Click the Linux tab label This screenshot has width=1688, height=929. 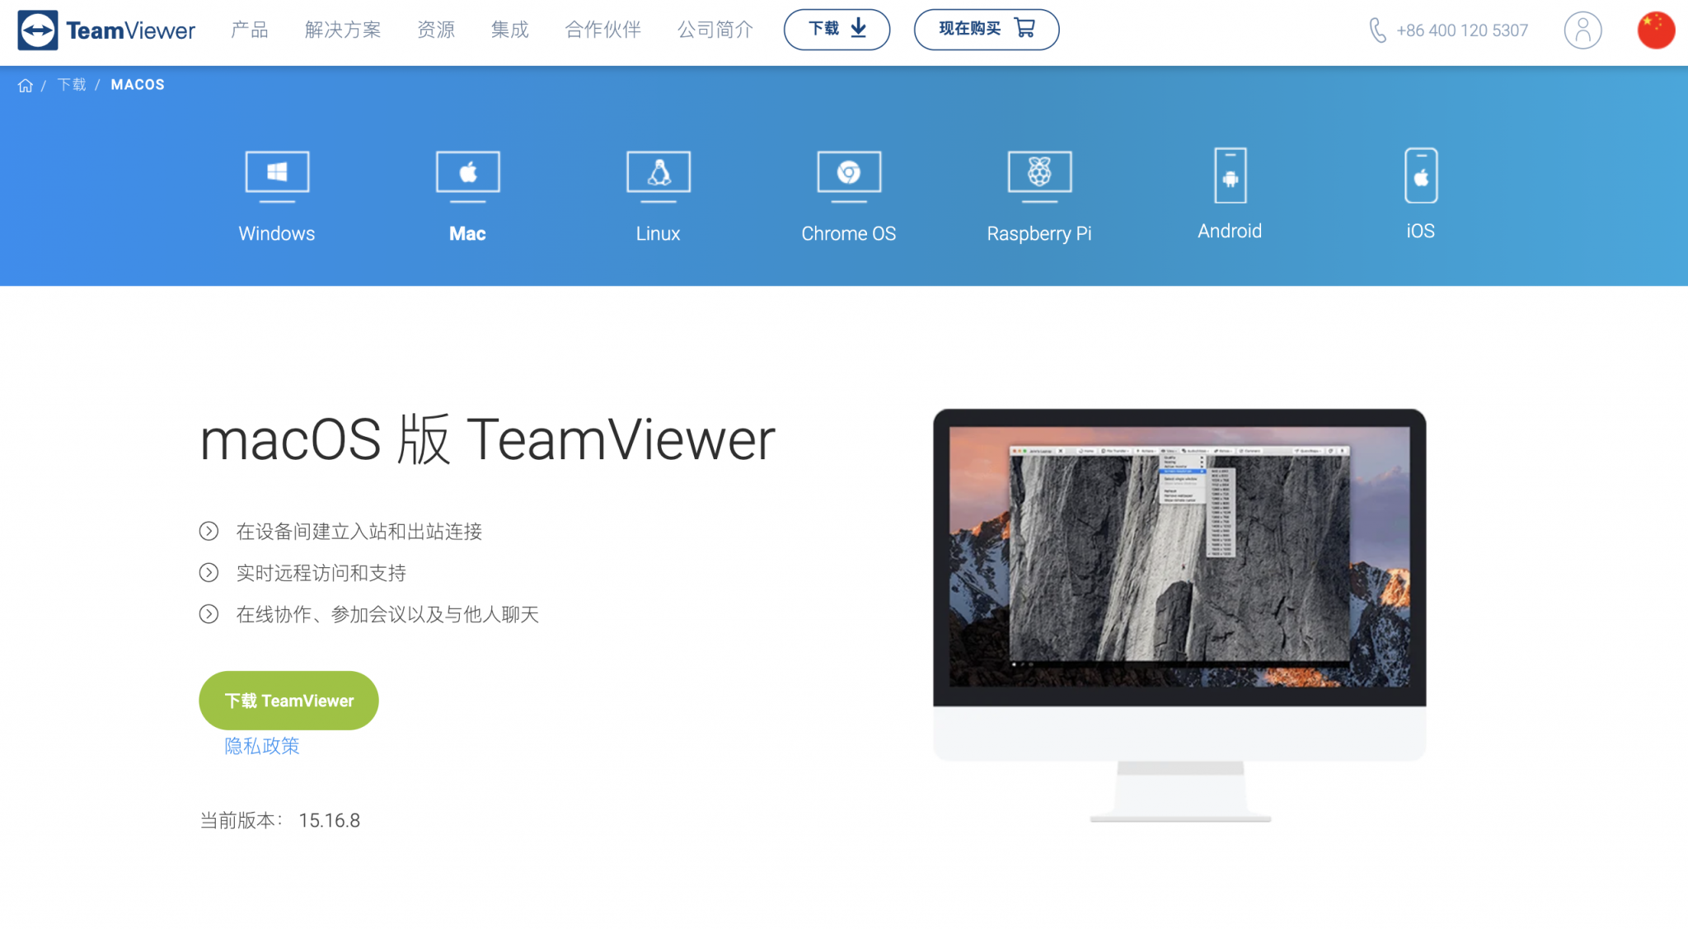coord(659,233)
